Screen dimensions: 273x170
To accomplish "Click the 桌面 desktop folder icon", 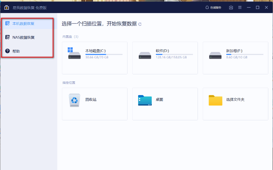I will click(145, 100).
